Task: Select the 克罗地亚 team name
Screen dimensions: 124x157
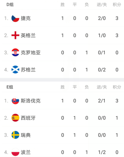Action: [31, 53]
